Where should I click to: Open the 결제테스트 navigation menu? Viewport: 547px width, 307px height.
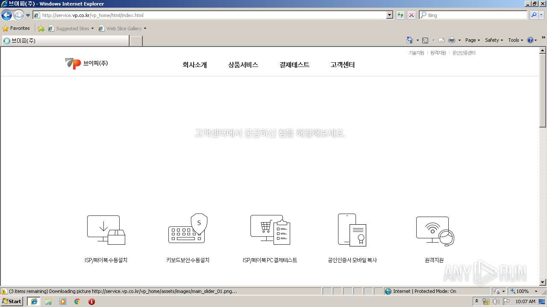coord(294,65)
